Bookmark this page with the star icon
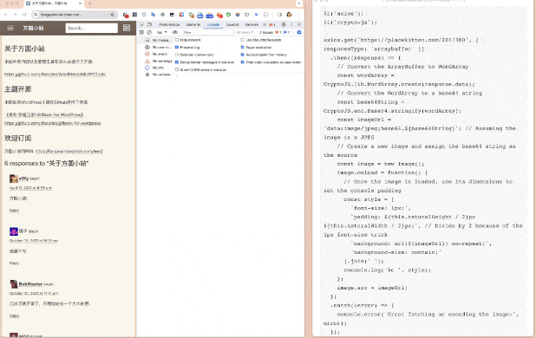Image resolution: width=536 pixels, height=338 pixels. [x=112, y=15]
